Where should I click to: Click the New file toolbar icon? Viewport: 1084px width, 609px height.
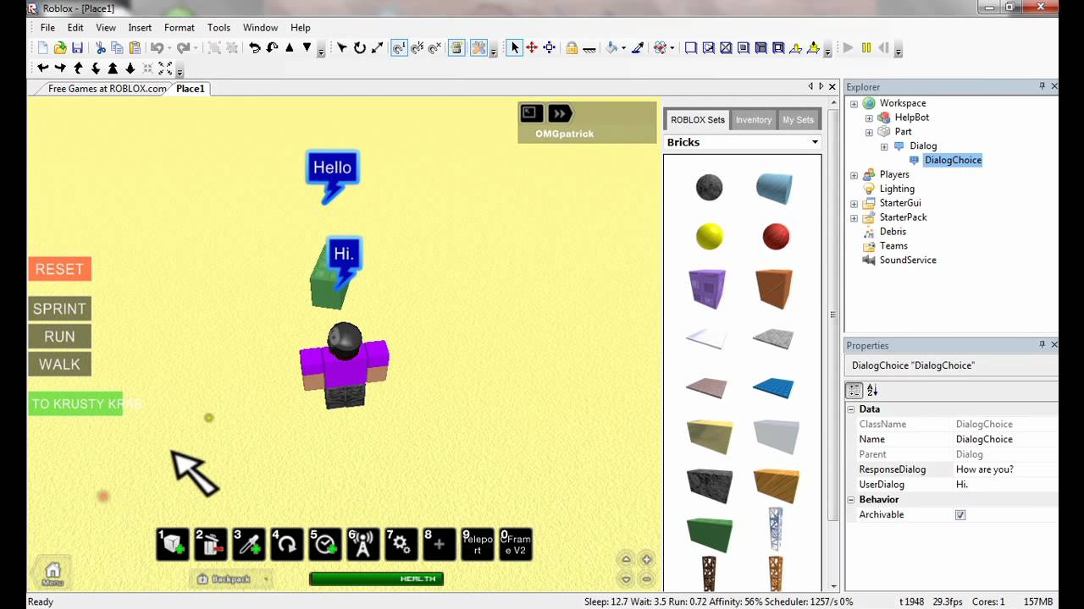[x=42, y=48]
